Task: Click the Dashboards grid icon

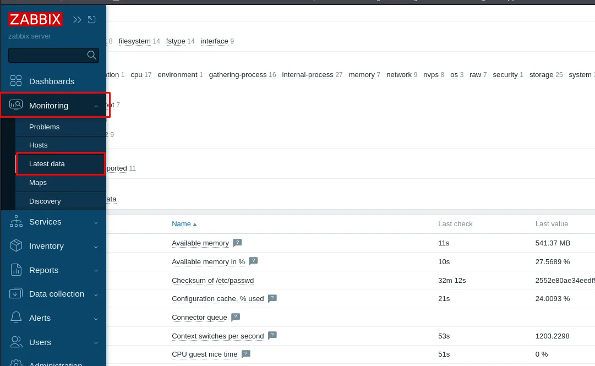Action: click(x=16, y=81)
